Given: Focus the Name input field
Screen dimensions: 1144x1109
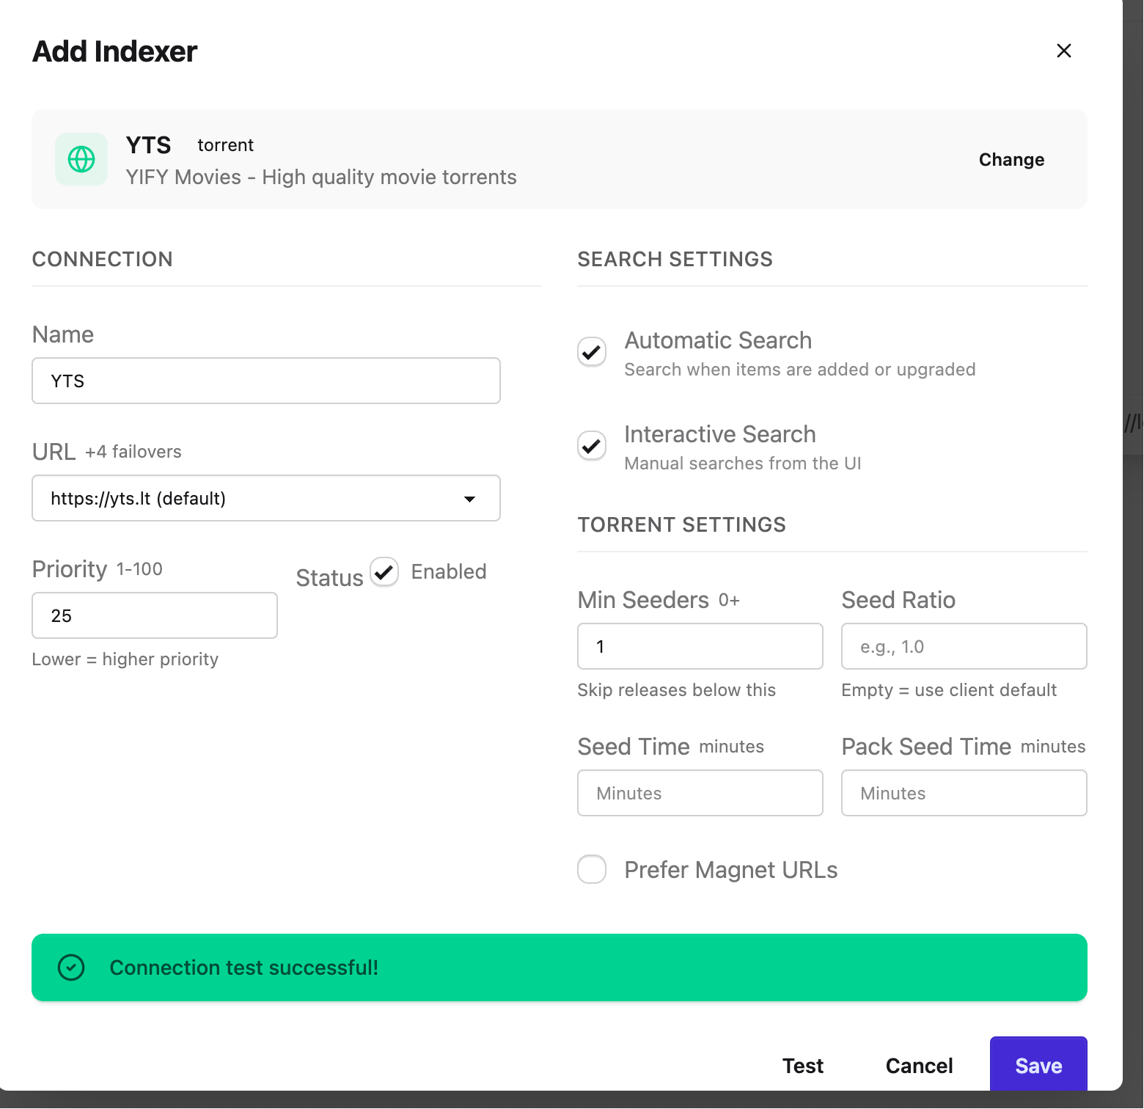Looking at the screenshot, I should tap(266, 381).
